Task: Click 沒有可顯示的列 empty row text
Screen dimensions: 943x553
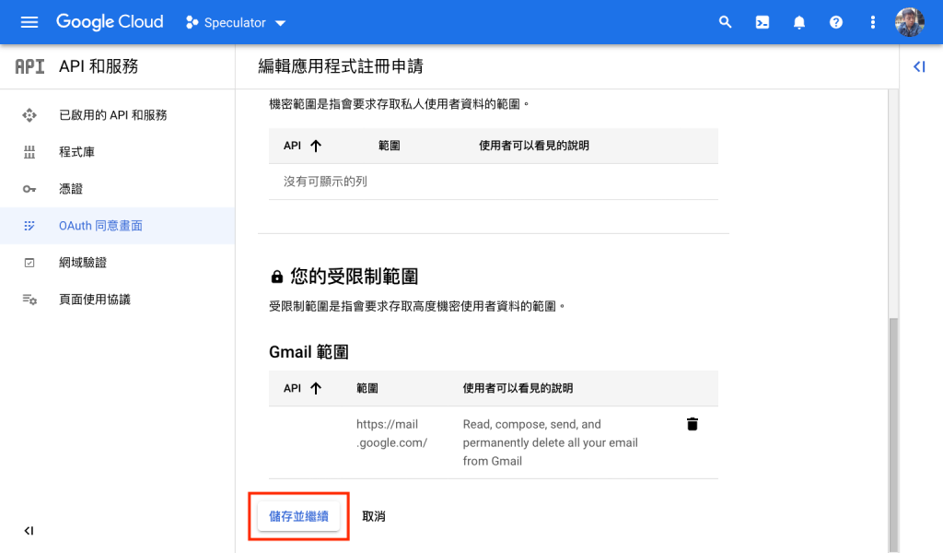Action: click(325, 182)
